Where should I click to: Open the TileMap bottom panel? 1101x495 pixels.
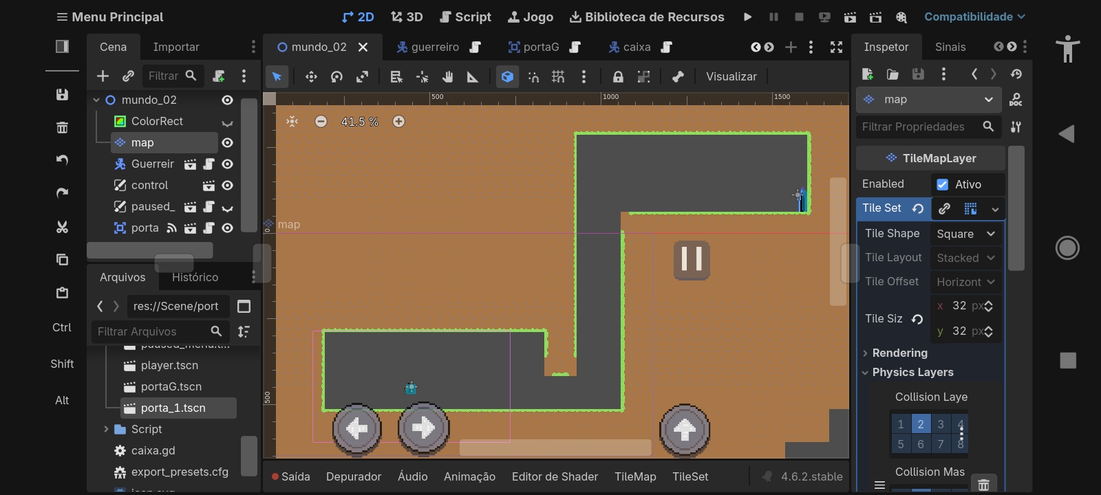[x=634, y=476]
